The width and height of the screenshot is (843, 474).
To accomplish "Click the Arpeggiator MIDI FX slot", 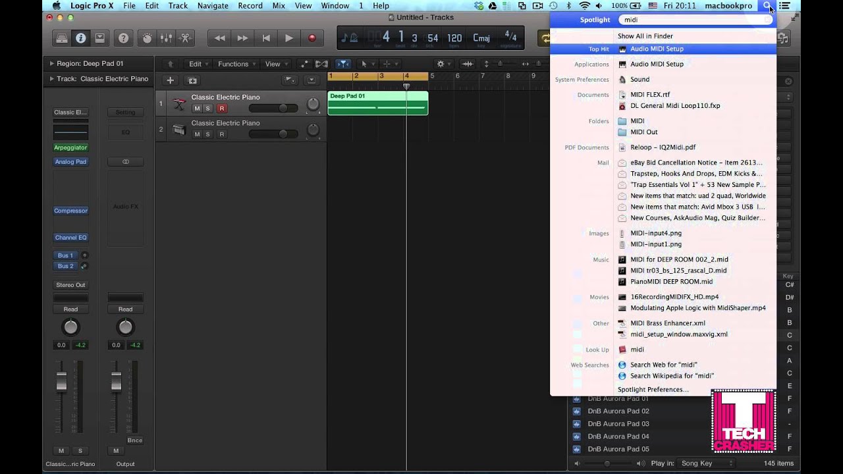I will point(70,147).
